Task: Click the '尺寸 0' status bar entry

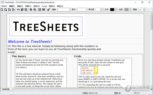Action: pyautogui.click(x=137, y=93)
